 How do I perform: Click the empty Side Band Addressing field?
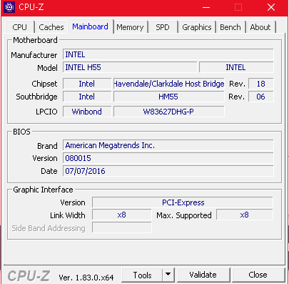pyautogui.click(x=122, y=227)
